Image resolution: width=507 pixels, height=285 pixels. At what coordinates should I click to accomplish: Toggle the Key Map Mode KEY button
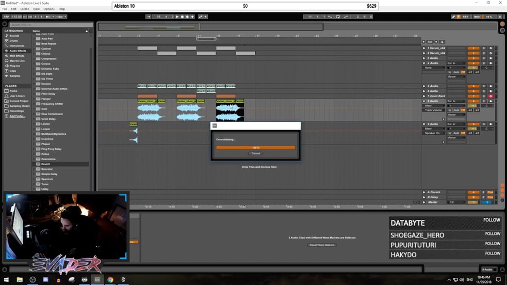(x=465, y=17)
